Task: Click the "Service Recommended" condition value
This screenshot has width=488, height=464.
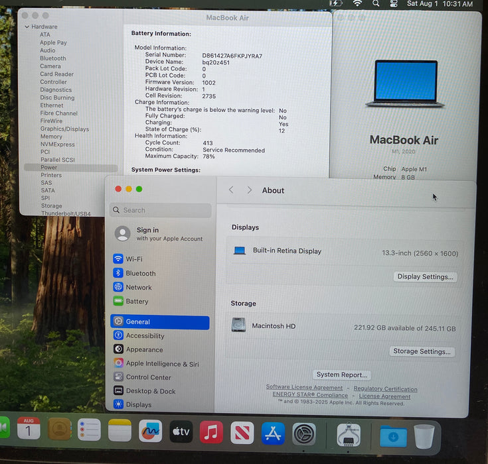Action: click(x=234, y=150)
